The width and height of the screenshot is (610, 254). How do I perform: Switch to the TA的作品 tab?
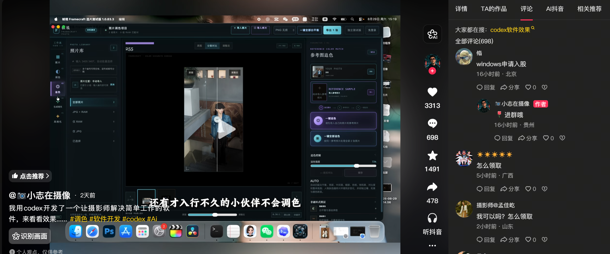click(x=494, y=9)
